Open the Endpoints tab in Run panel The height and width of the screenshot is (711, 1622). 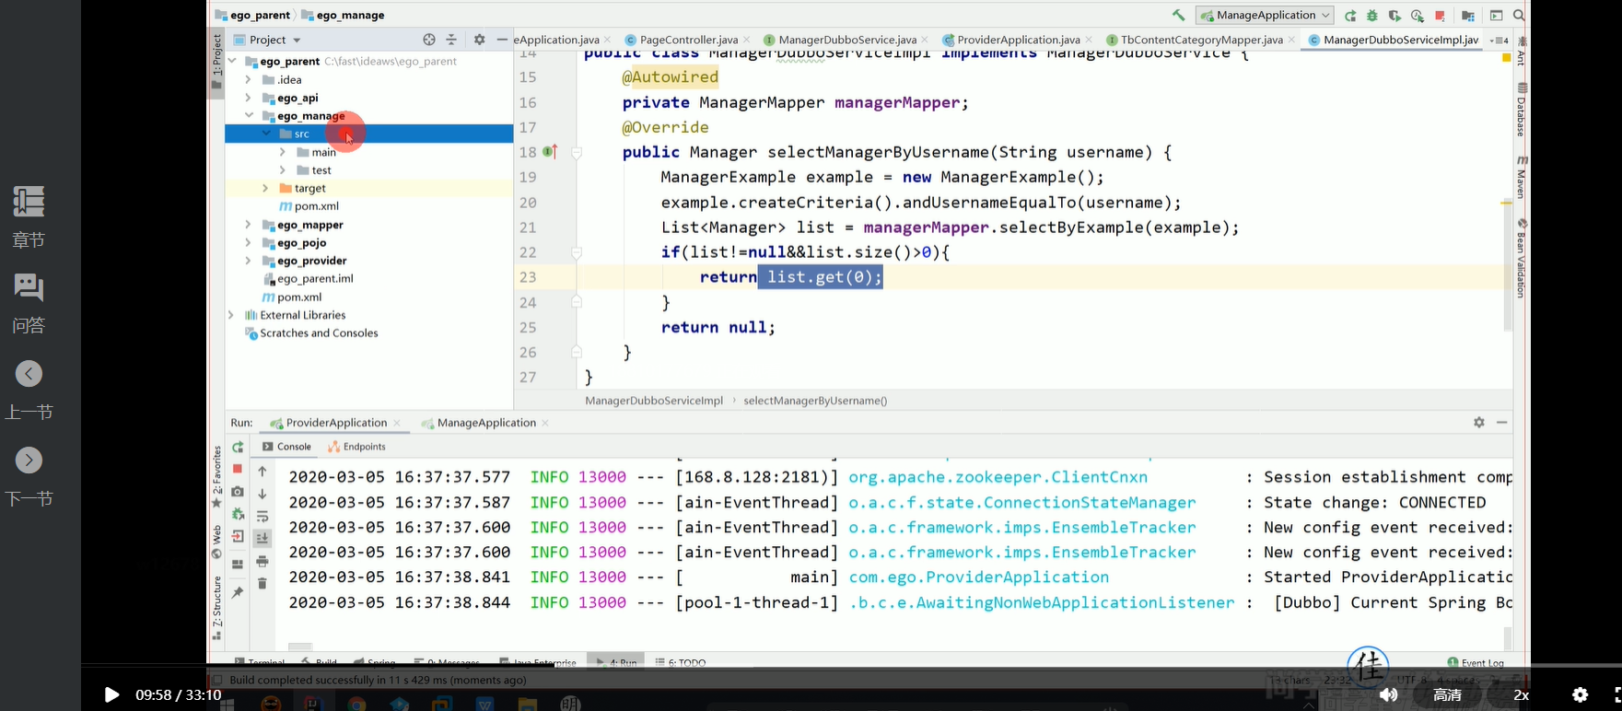356,447
